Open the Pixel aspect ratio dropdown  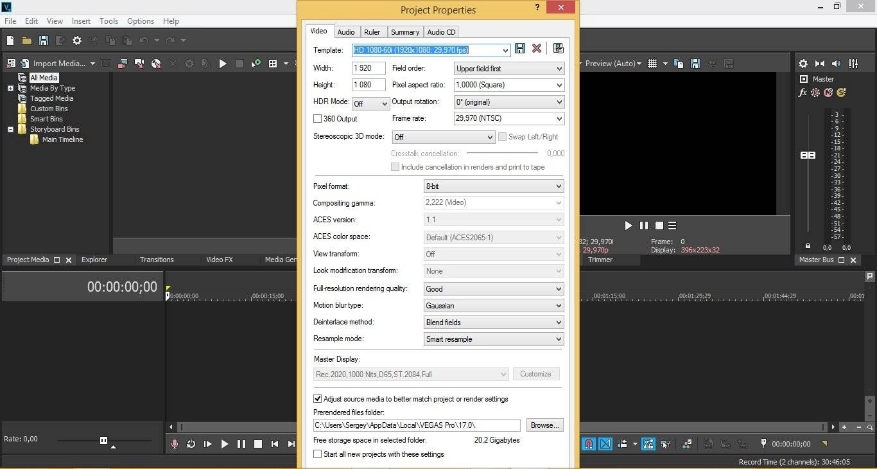click(559, 85)
